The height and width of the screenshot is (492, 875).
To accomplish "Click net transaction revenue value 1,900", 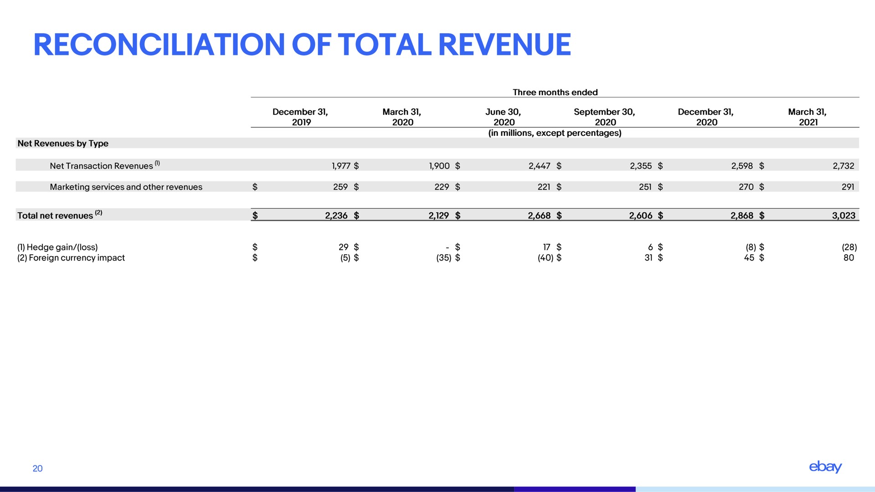I will point(439,166).
